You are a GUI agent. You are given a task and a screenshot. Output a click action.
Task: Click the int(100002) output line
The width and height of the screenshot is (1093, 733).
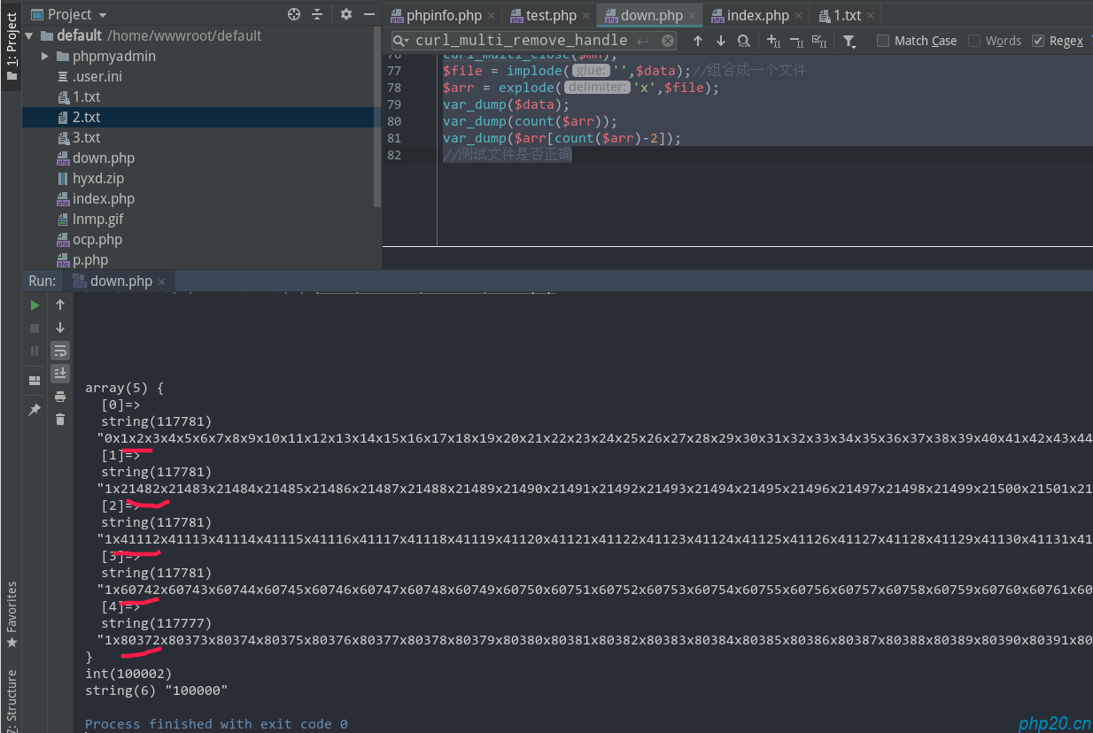128,674
